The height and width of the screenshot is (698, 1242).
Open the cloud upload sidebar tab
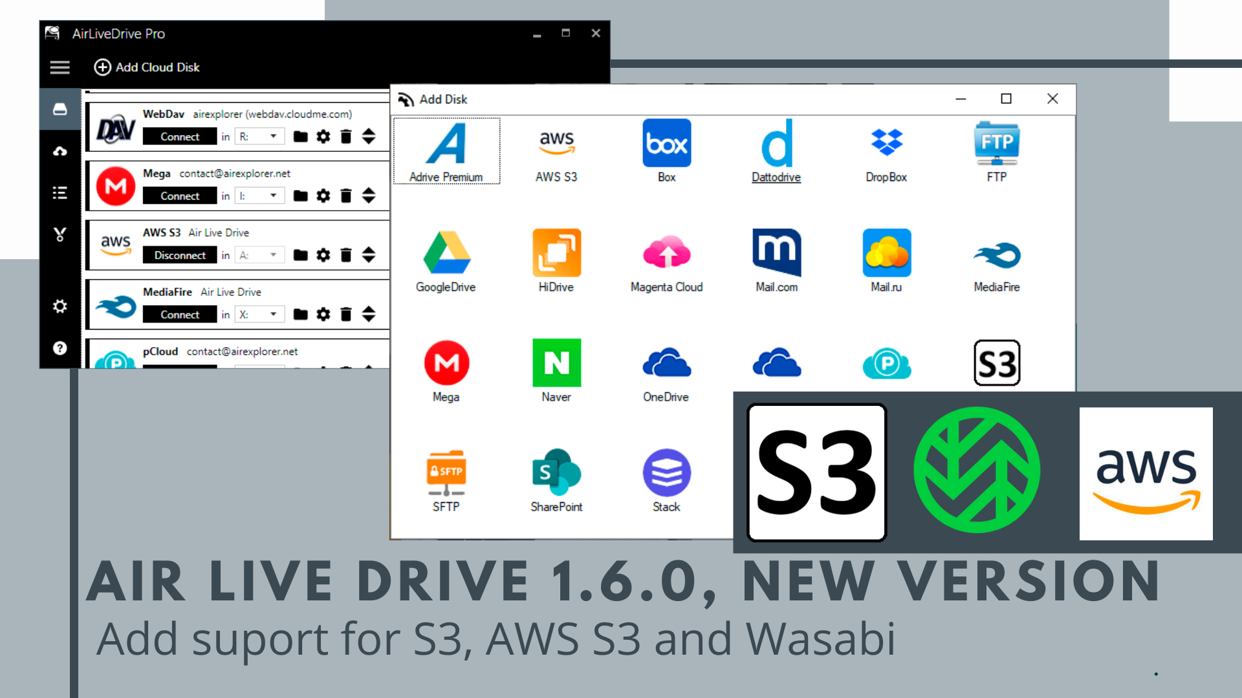coord(60,151)
